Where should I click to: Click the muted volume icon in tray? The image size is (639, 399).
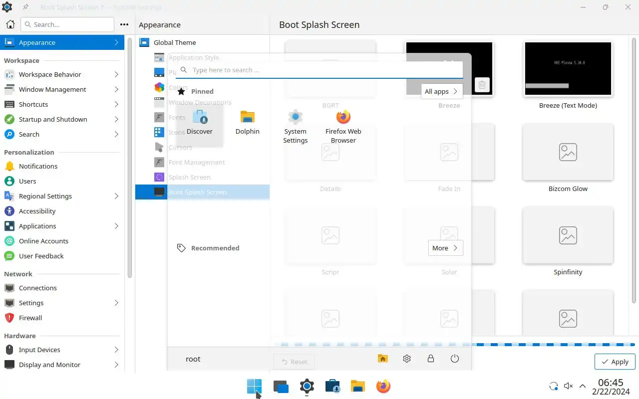click(x=568, y=386)
